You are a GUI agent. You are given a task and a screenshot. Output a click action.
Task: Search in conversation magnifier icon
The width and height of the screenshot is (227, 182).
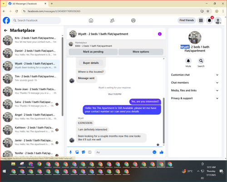(201, 61)
